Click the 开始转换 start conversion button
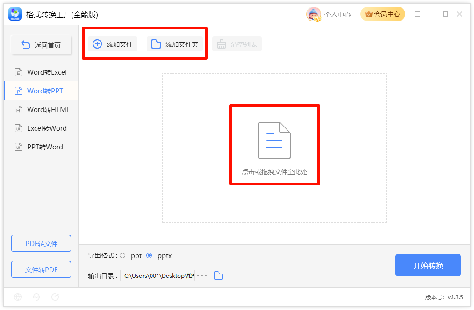This screenshot has width=474, height=310. 428,265
